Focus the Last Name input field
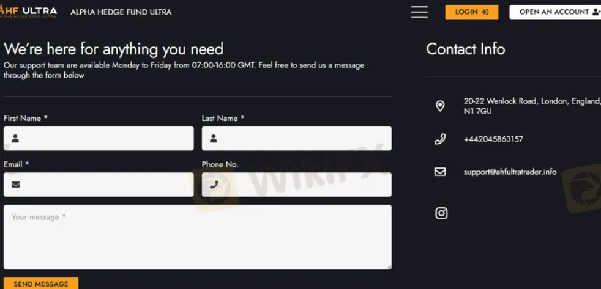The width and height of the screenshot is (601, 289). click(x=297, y=139)
